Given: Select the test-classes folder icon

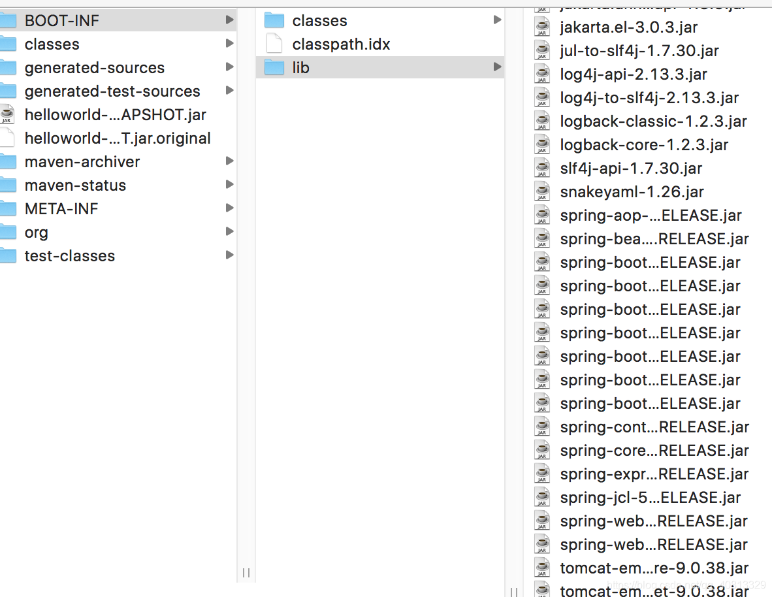Looking at the screenshot, I should pos(8,255).
